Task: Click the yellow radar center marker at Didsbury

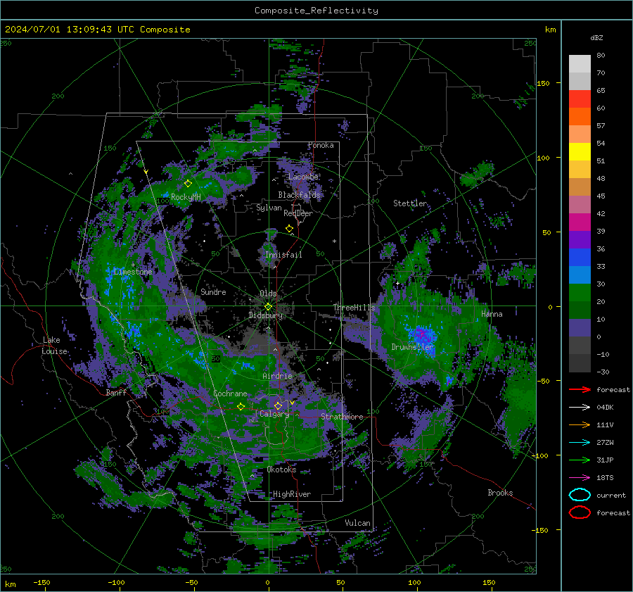Action: click(x=268, y=307)
